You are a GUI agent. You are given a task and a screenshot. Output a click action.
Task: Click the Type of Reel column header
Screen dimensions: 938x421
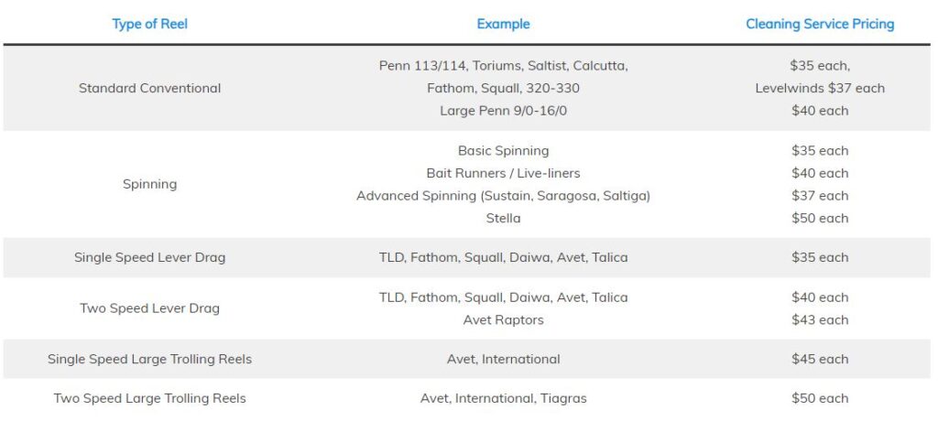pos(149,24)
